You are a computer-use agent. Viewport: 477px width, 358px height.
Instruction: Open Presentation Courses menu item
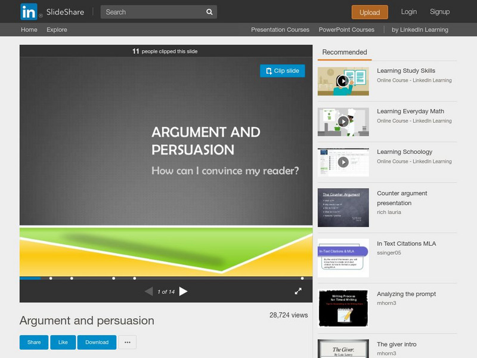pos(280,29)
